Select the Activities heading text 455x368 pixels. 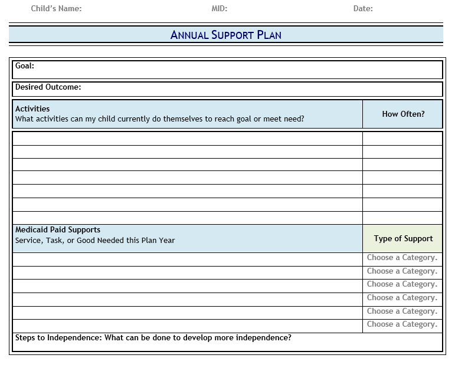tap(32, 109)
